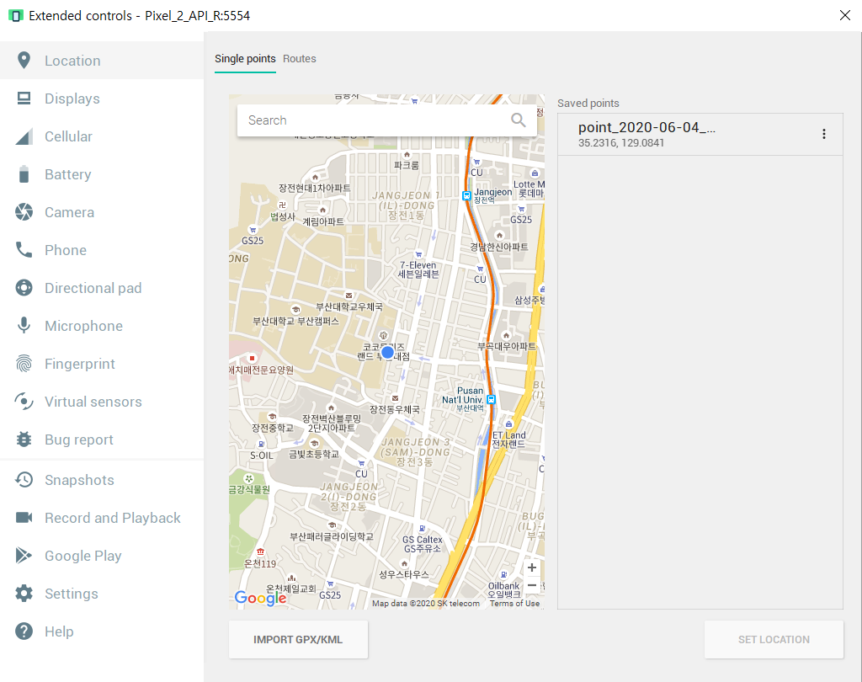
Task: Open Cellular section
Action: 68,136
